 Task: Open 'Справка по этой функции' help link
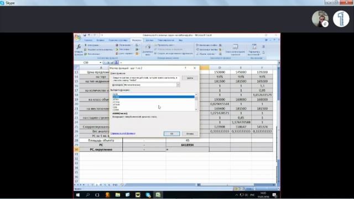click(x=123, y=133)
